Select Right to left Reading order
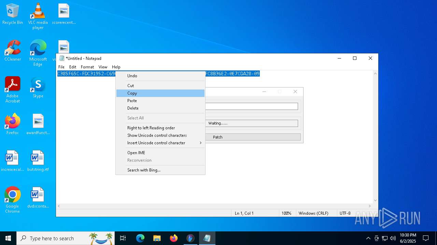437x245 pixels. [160, 128]
